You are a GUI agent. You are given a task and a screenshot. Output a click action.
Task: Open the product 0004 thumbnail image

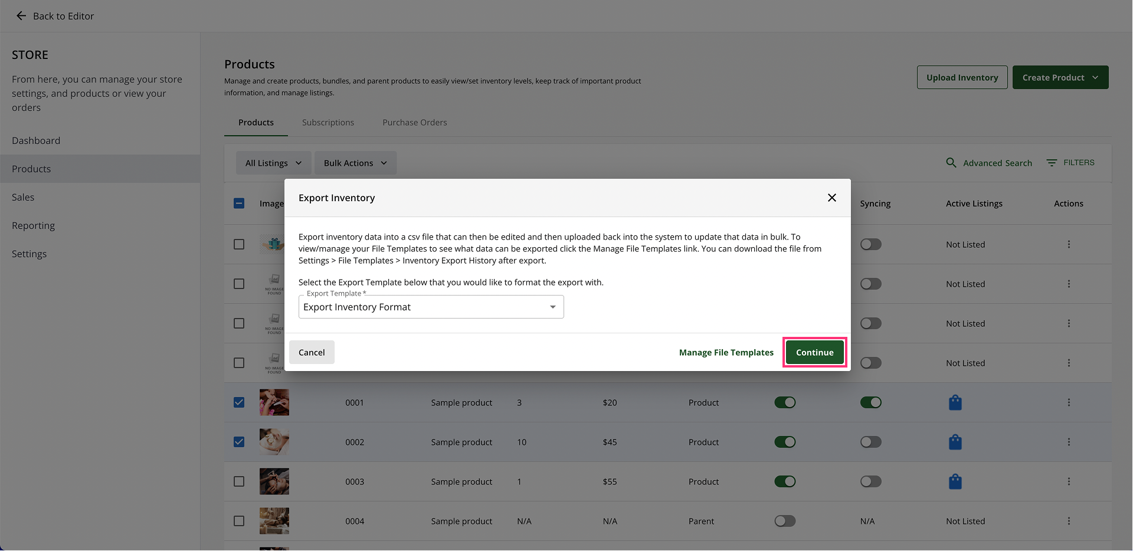(x=274, y=521)
